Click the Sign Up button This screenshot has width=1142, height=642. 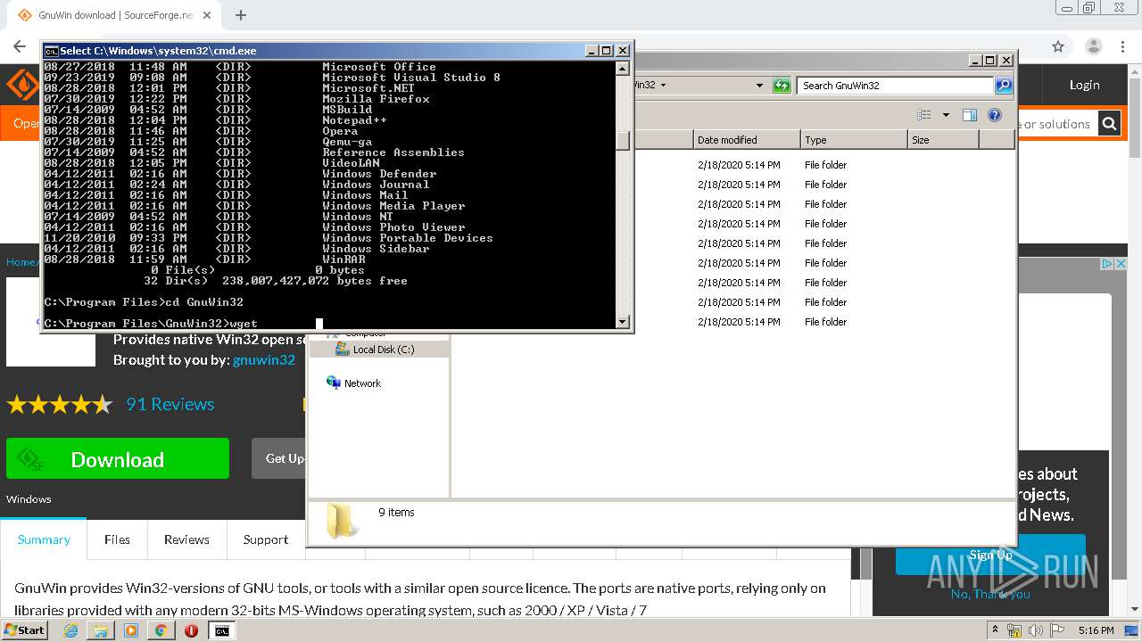[x=990, y=555]
